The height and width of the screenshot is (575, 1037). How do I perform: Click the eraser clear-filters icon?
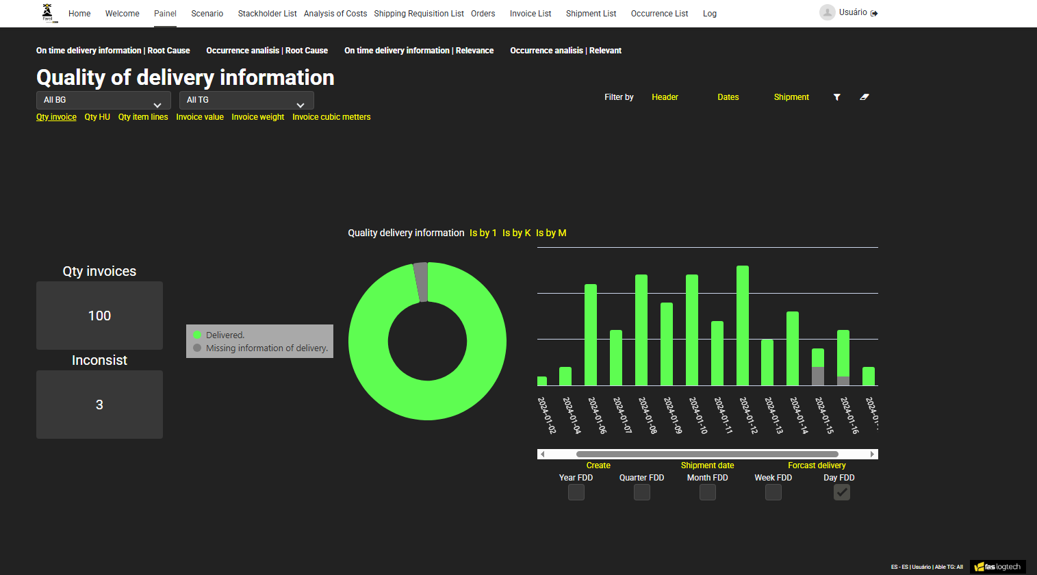pyautogui.click(x=865, y=97)
